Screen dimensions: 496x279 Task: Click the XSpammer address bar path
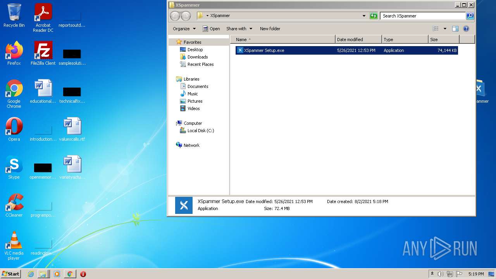(x=220, y=16)
